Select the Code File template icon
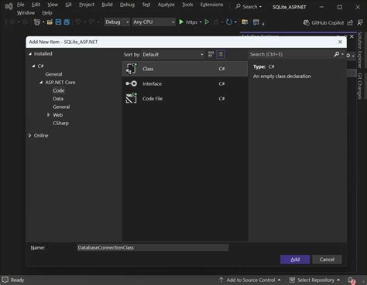This screenshot has height=285, width=367. coord(131,98)
